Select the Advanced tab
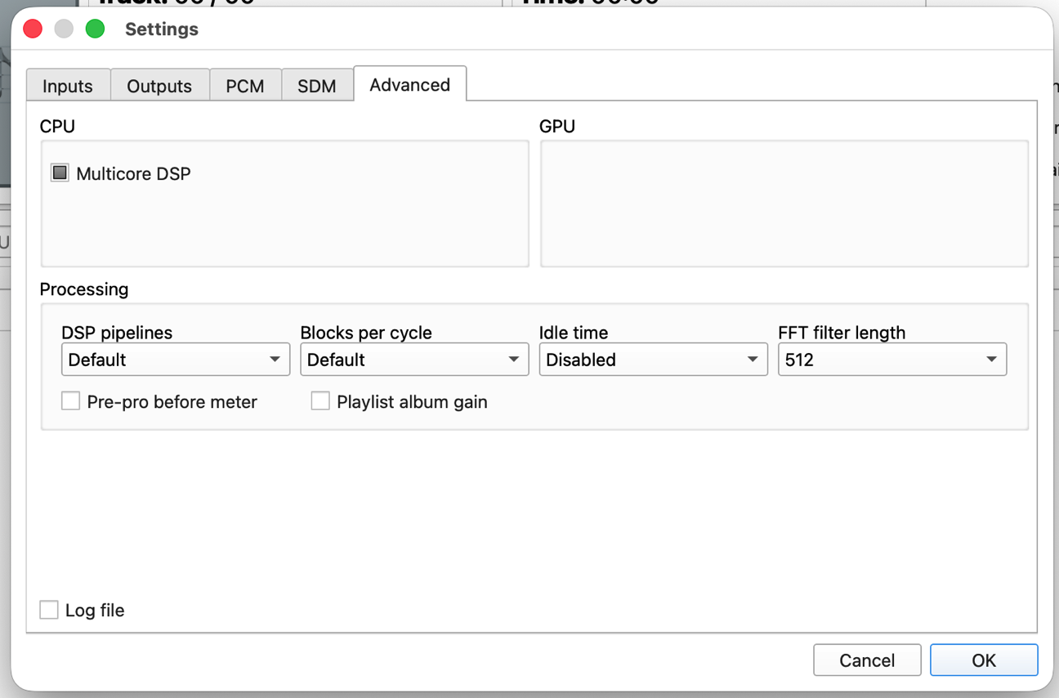The height and width of the screenshot is (698, 1059). (x=409, y=85)
